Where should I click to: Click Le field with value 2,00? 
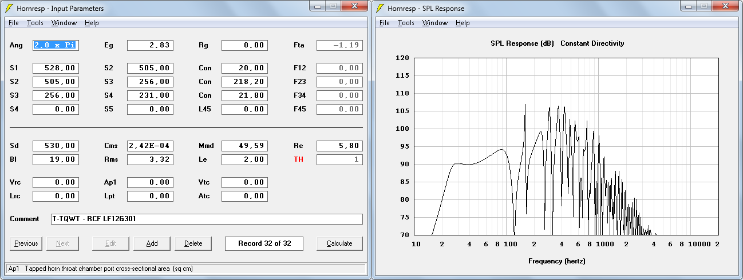click(244, 159)
